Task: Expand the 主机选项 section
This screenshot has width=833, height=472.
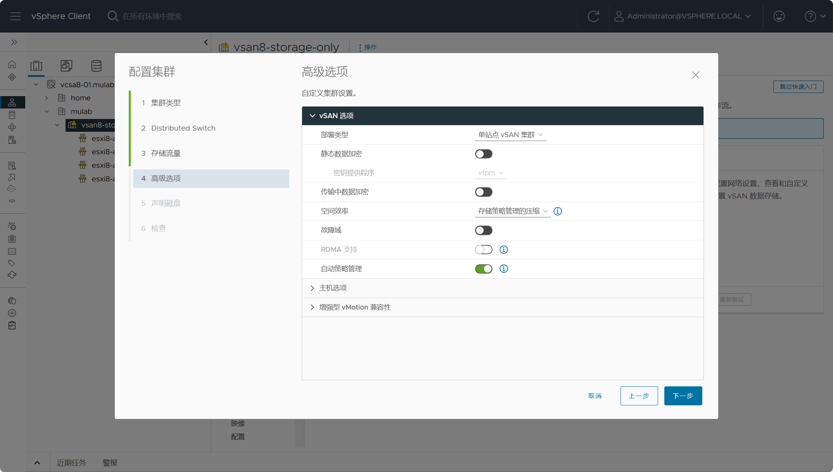Action: (503, 288)
